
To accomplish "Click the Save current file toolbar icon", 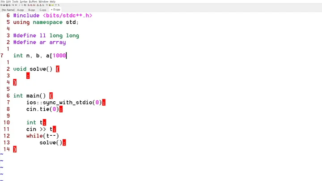I will [x=4, y=5].
